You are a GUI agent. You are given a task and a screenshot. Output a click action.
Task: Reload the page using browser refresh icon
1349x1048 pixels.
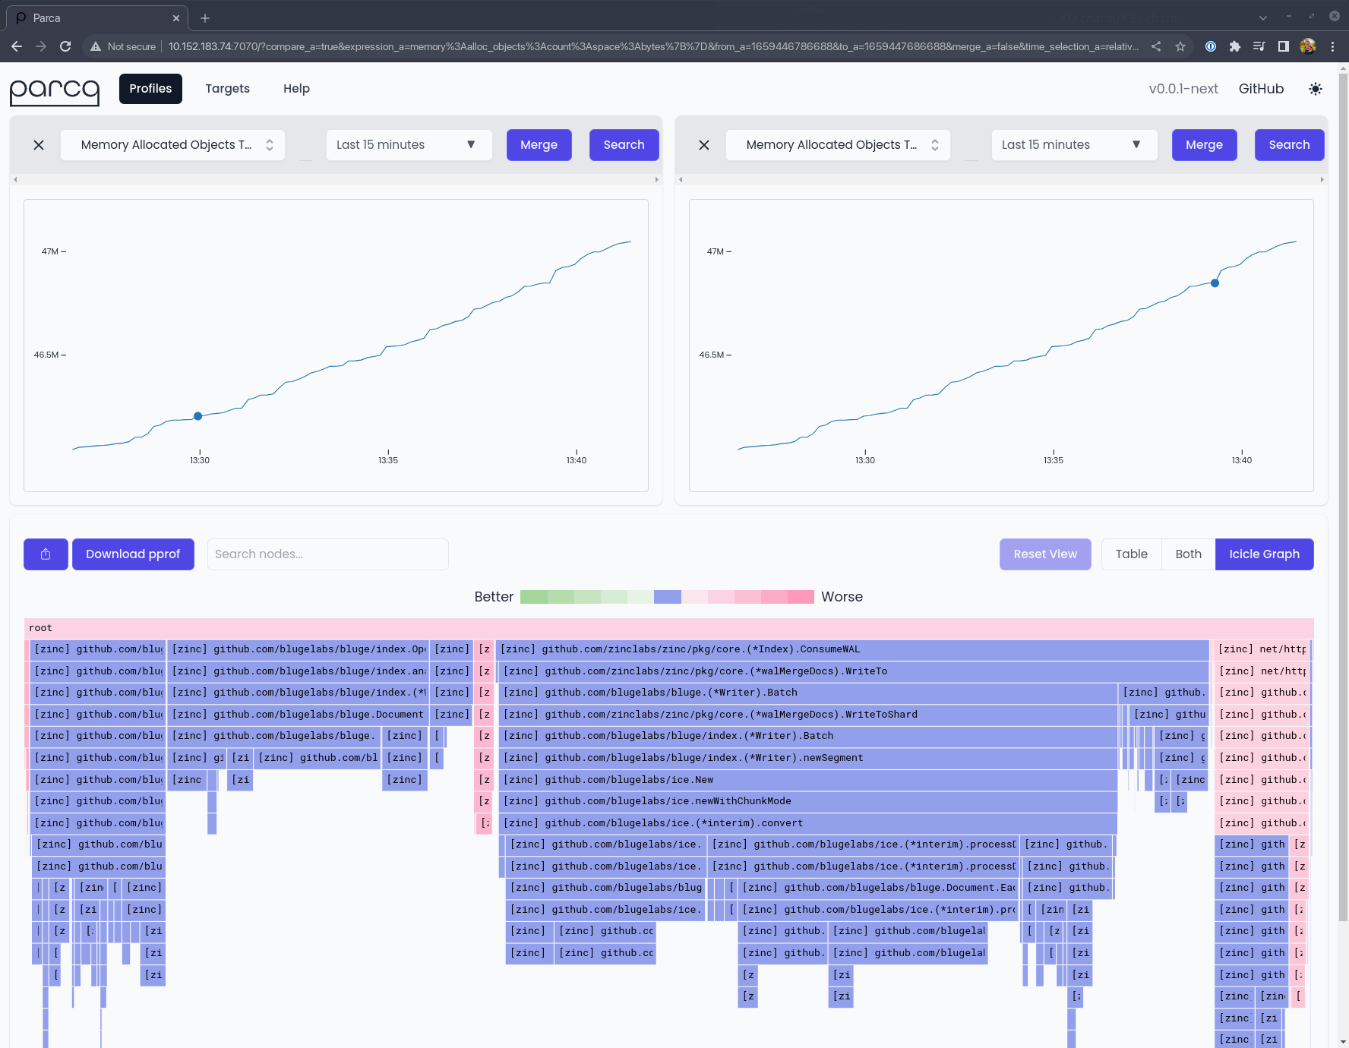(x=65, y=46)
